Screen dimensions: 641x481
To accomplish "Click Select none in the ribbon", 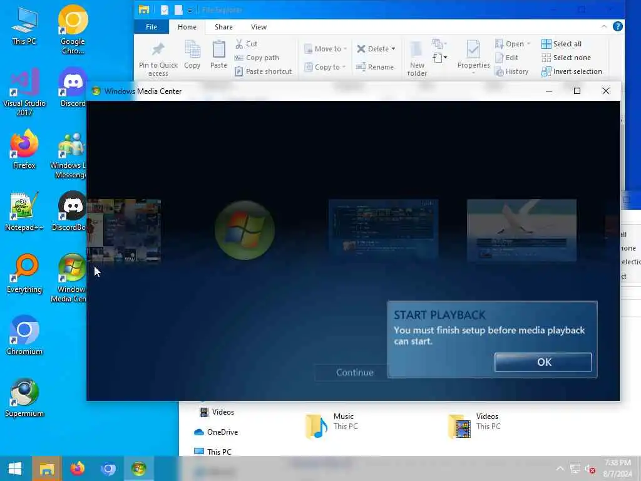I will (566, 58).
